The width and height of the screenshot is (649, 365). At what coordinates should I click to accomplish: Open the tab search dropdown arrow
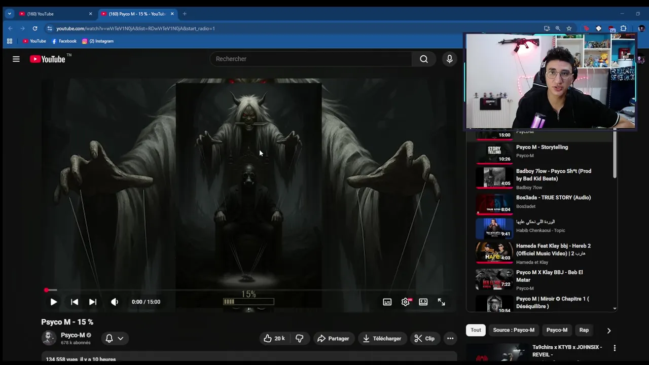point(9,14)
